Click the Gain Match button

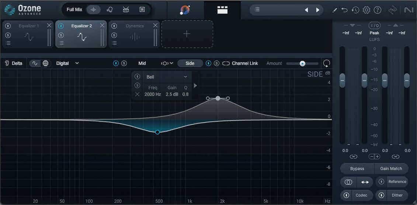pos(391,168)
